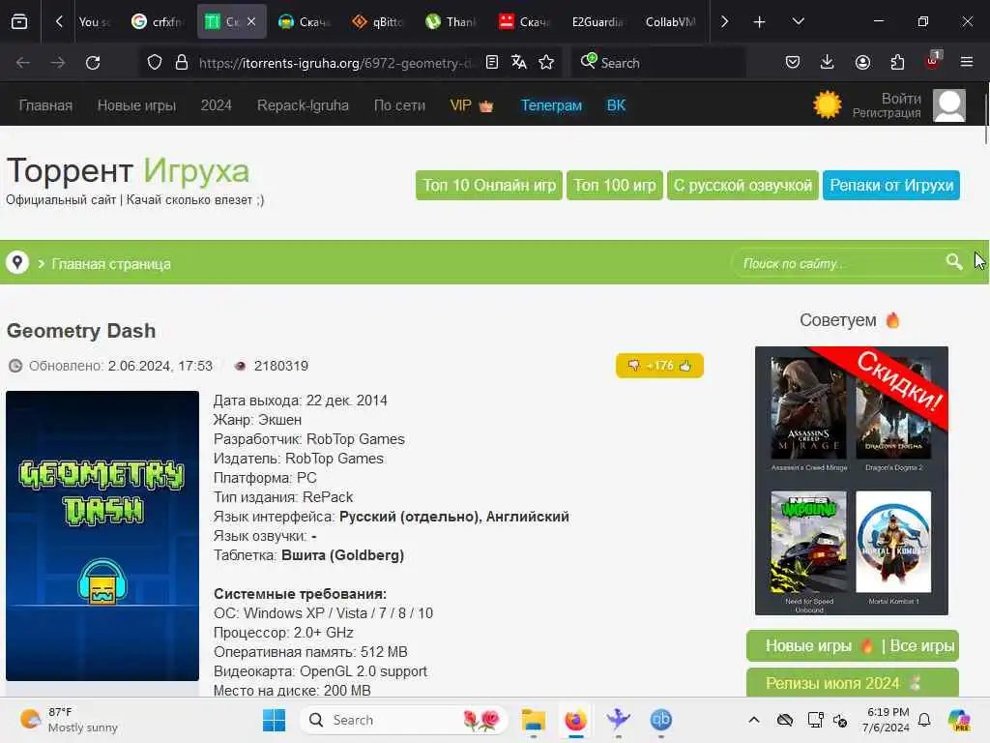The height and width of the screenshot is (743, 990).
Task: Like with the thumbs-up icon
Action: (685, 365)
